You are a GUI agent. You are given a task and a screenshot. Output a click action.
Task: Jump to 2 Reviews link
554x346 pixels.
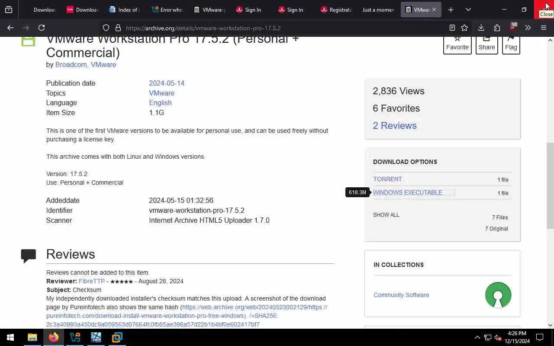[x=395, y=125]
